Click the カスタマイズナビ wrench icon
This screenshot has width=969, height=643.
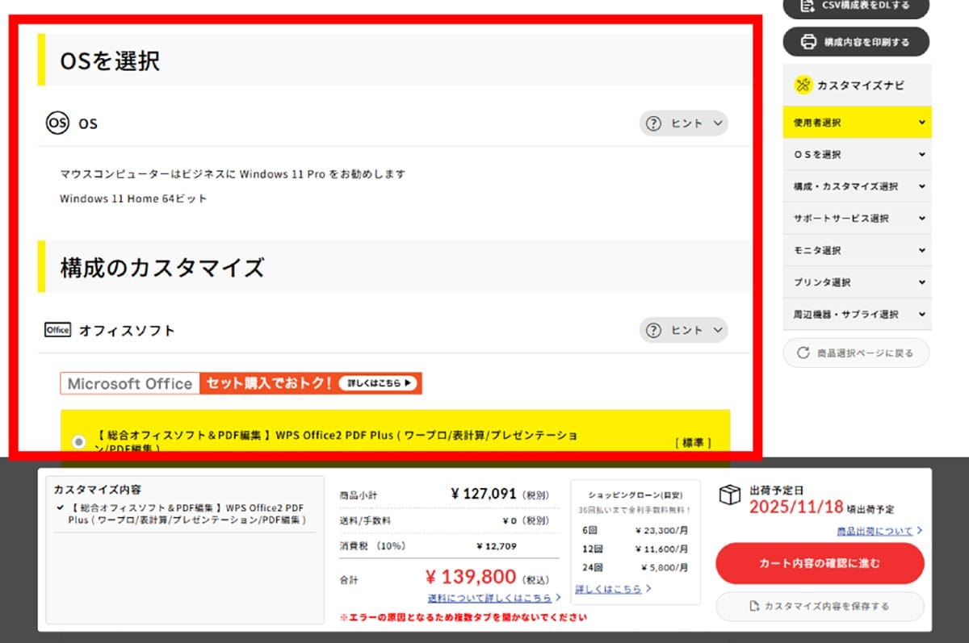803,84
